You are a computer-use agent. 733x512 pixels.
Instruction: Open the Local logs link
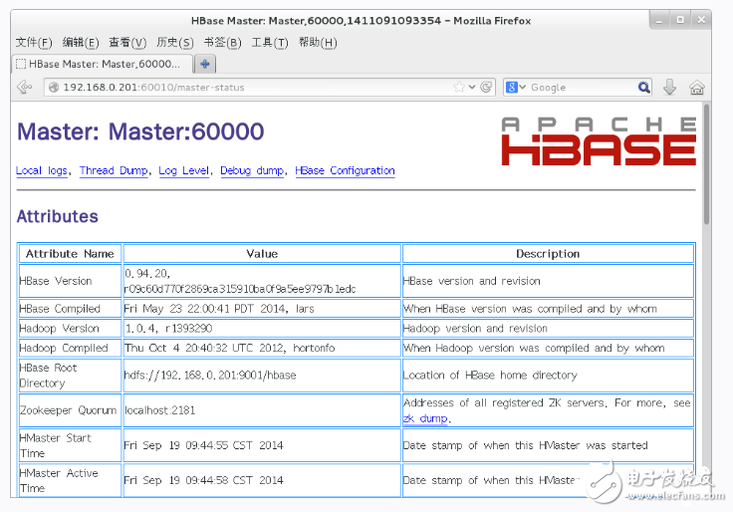click(42, 170)
